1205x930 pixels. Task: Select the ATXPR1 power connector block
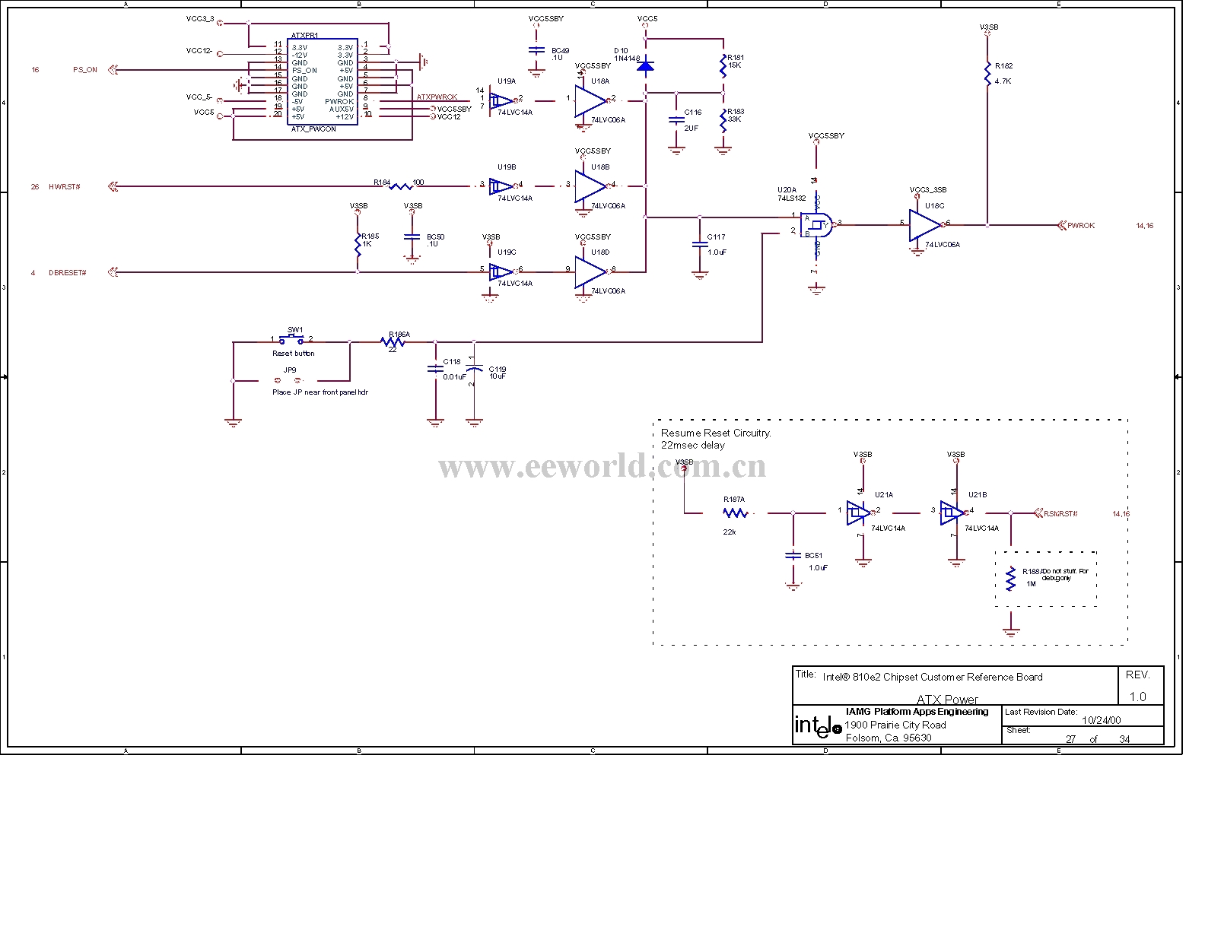click(x=323, y=82)
